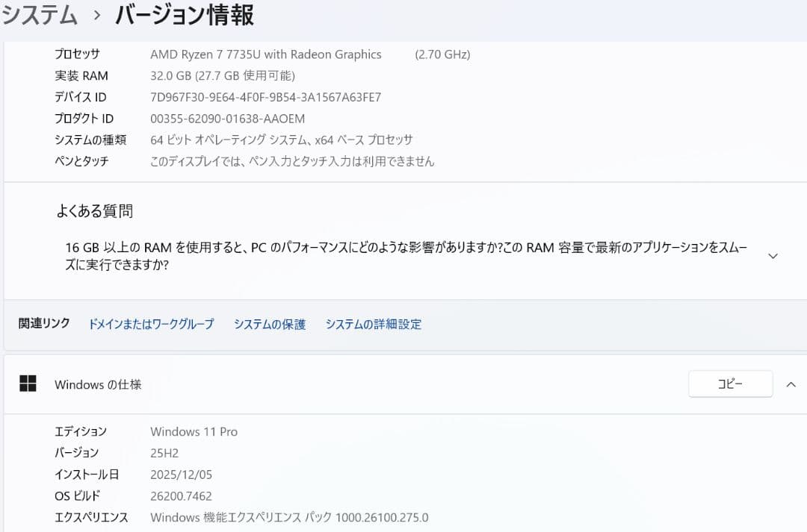Screen dimensions: 807x532
Task: Click the Windows logo icon beside Windows の仕様
Action: point(29,384)
